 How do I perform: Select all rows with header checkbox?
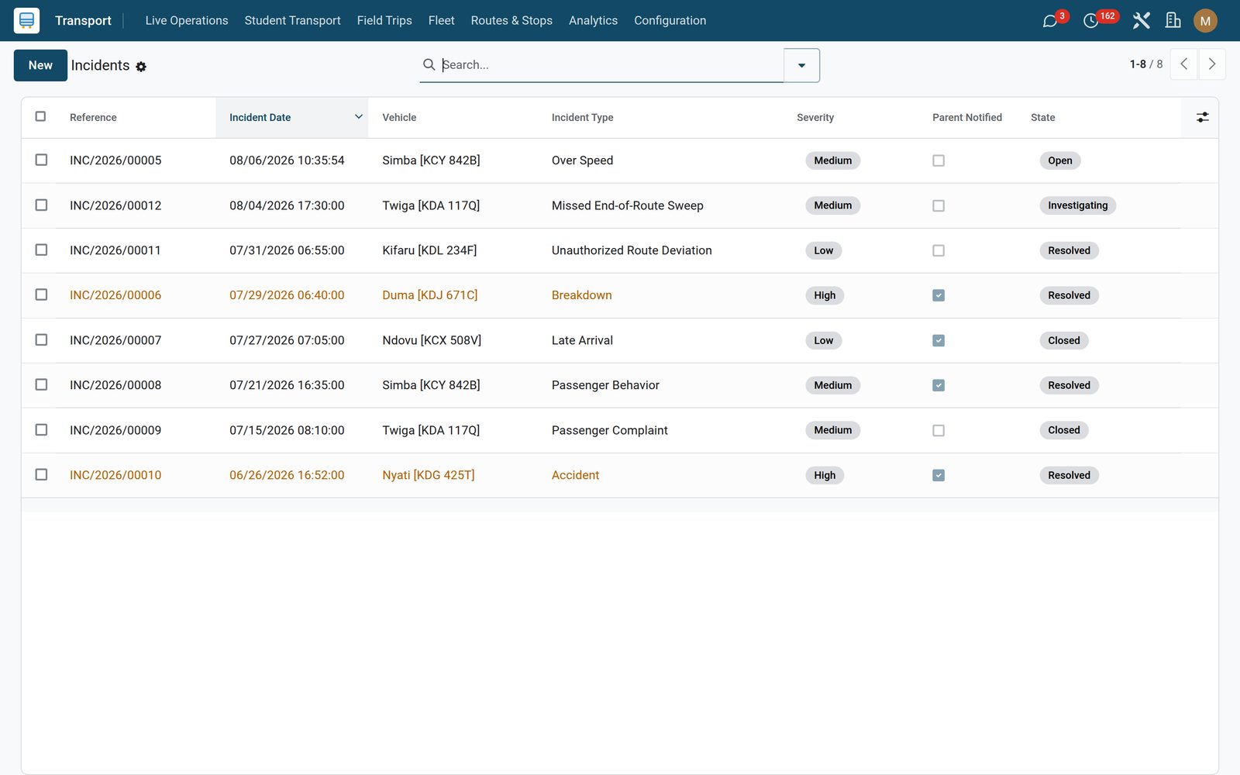point(40,116)
